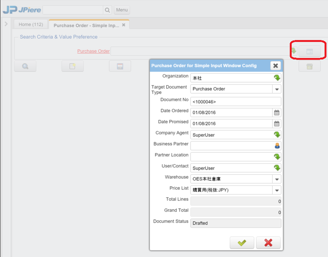This screenshot has width=328, height=257.
Task: Expand the Target Document Type dropdown
Action: [277, 89]
